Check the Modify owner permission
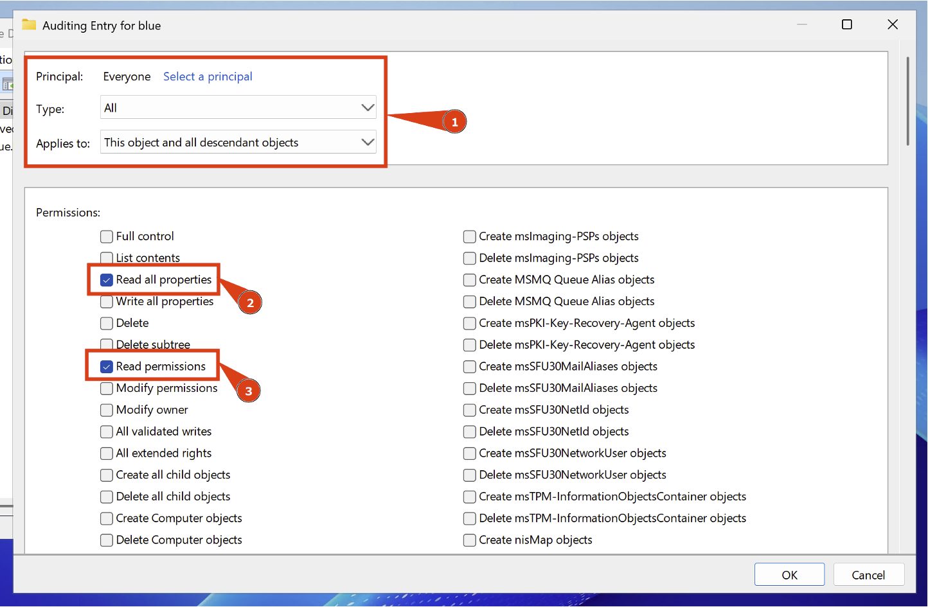Image resolution: width=928 pixels, height=607 pixels. pos(106,410)
